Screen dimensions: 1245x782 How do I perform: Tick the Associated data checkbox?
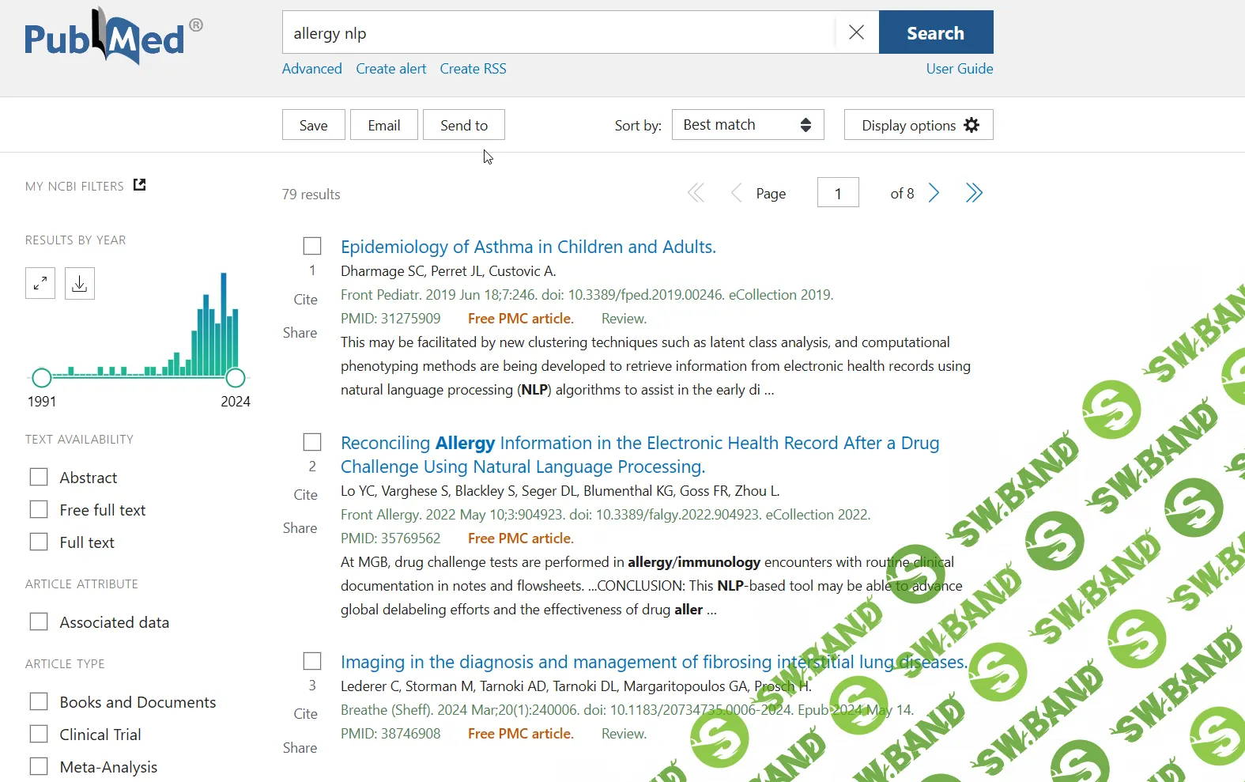pyautogui.click(x=39, y=622)
